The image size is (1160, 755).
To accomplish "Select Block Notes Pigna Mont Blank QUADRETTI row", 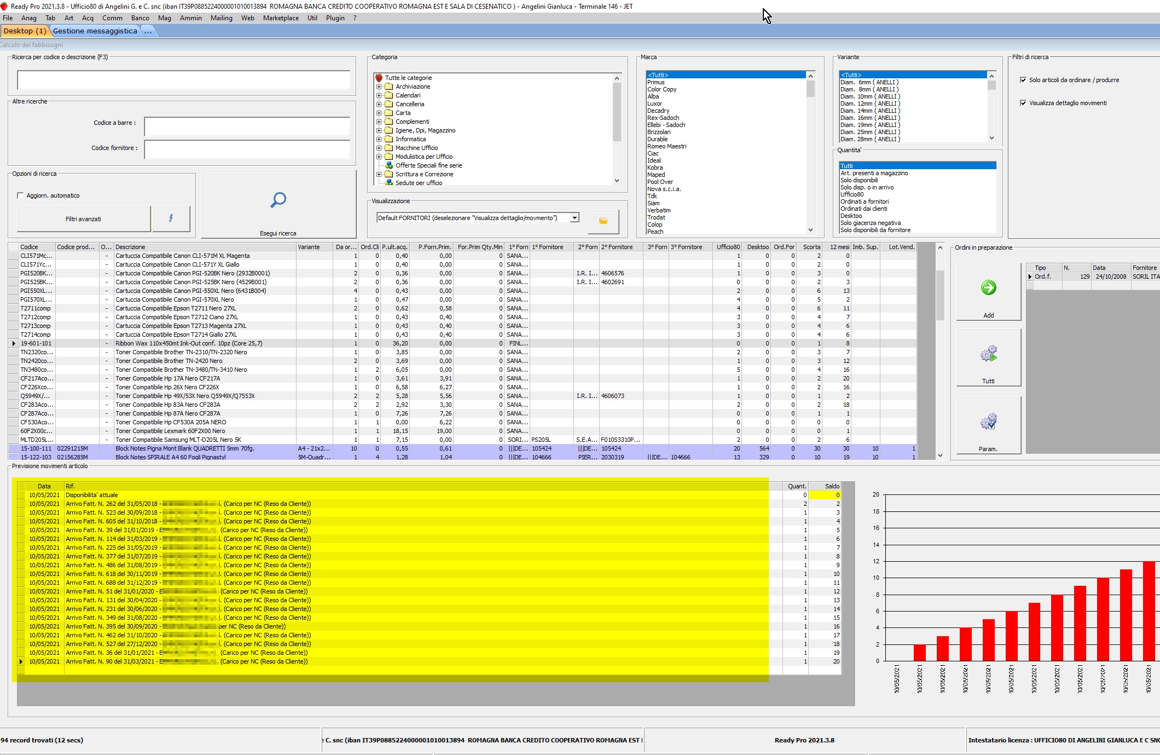I will tap(462, 448).
